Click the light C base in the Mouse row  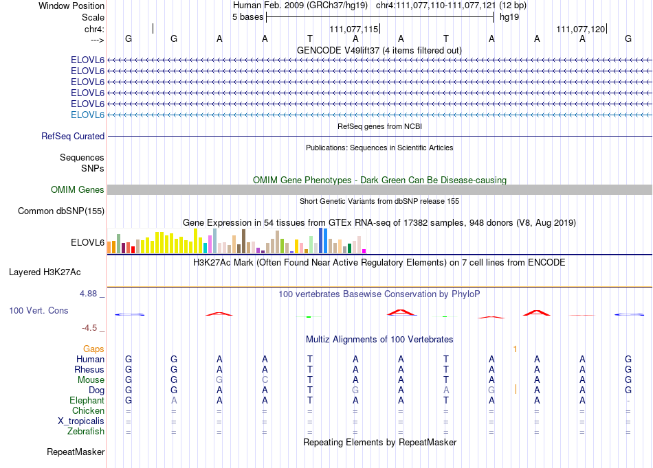point(265,380)
